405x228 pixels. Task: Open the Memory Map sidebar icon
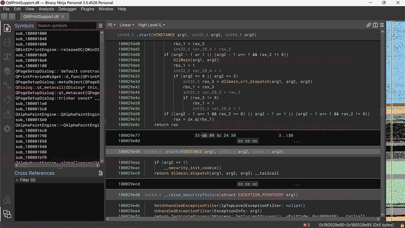click(7, 115)
